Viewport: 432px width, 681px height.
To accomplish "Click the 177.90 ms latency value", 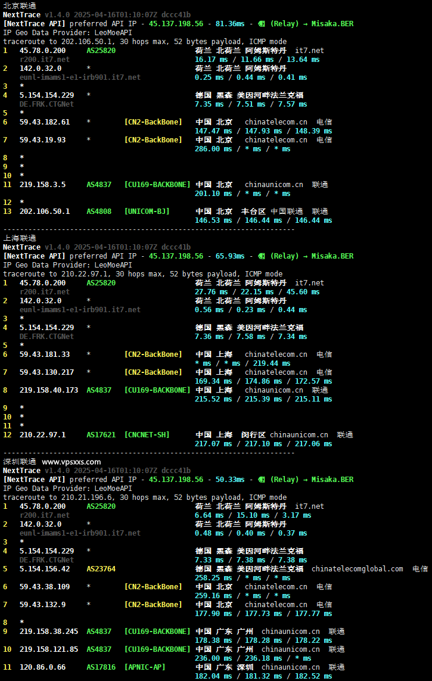I will [x=213, y=614].
